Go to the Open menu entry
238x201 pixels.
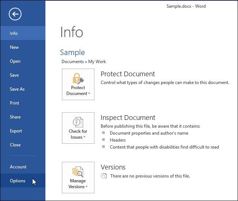tap(15, 61)
